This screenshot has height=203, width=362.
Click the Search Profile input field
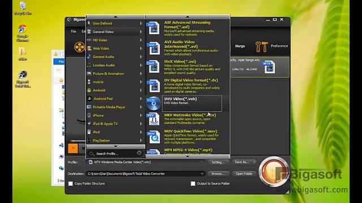[x=115, y=153]
